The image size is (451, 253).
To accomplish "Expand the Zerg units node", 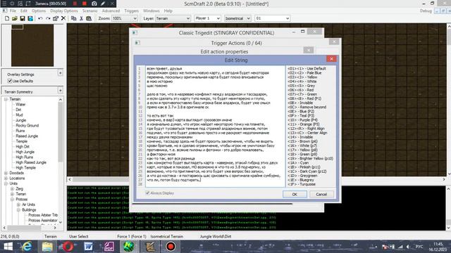I will point(12,189).
